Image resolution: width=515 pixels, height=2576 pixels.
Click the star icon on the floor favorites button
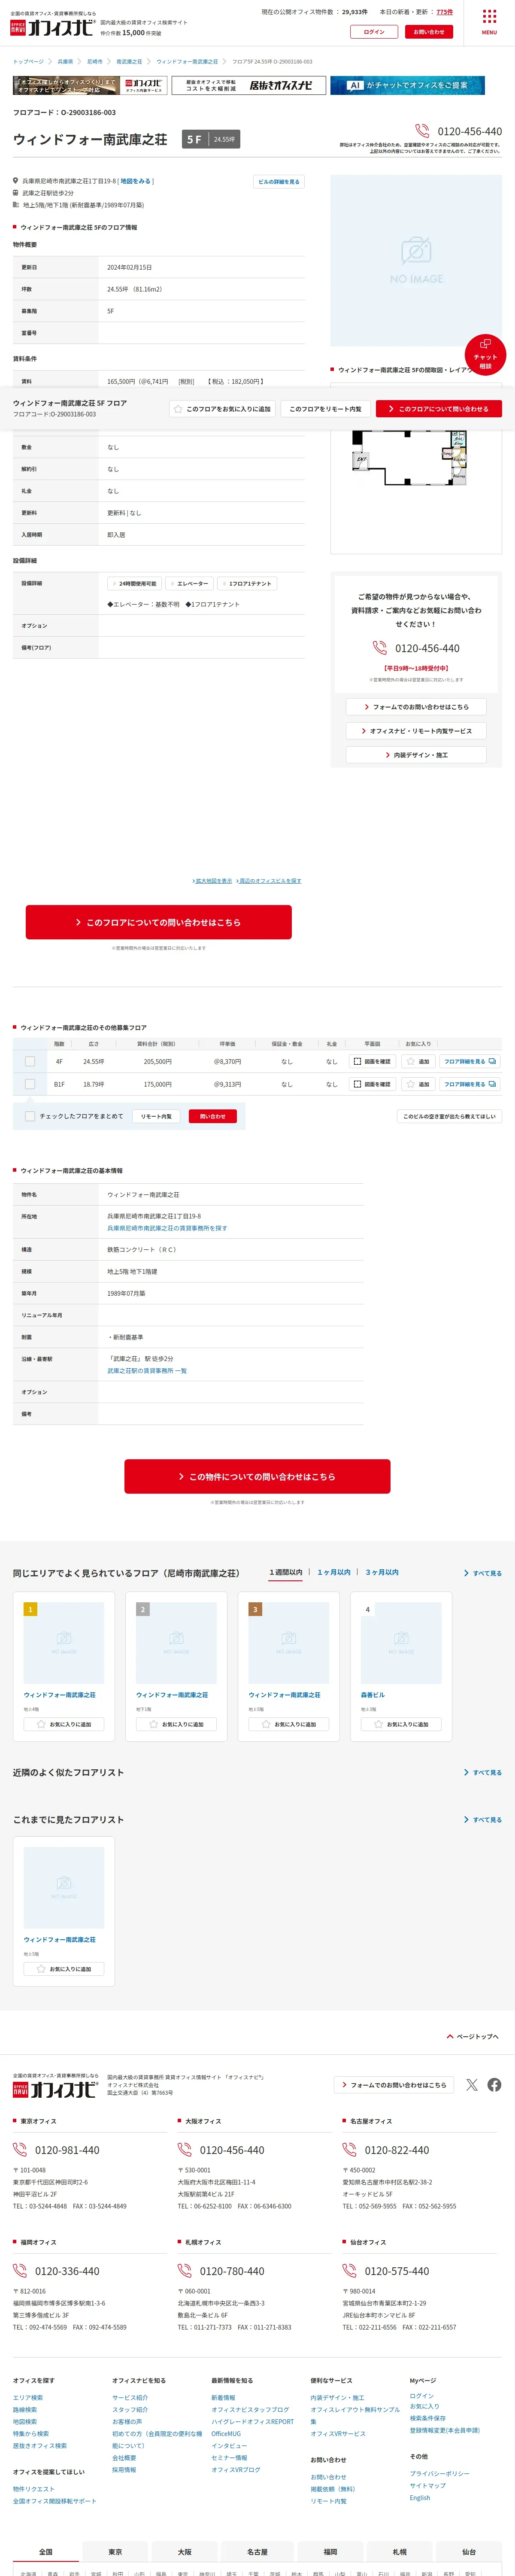(x=178, y=409)
